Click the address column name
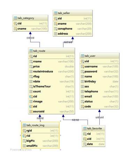The image size is (129, 155). point(63,34)
